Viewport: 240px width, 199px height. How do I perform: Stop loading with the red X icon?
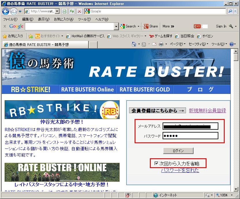(x=79, y=11)
